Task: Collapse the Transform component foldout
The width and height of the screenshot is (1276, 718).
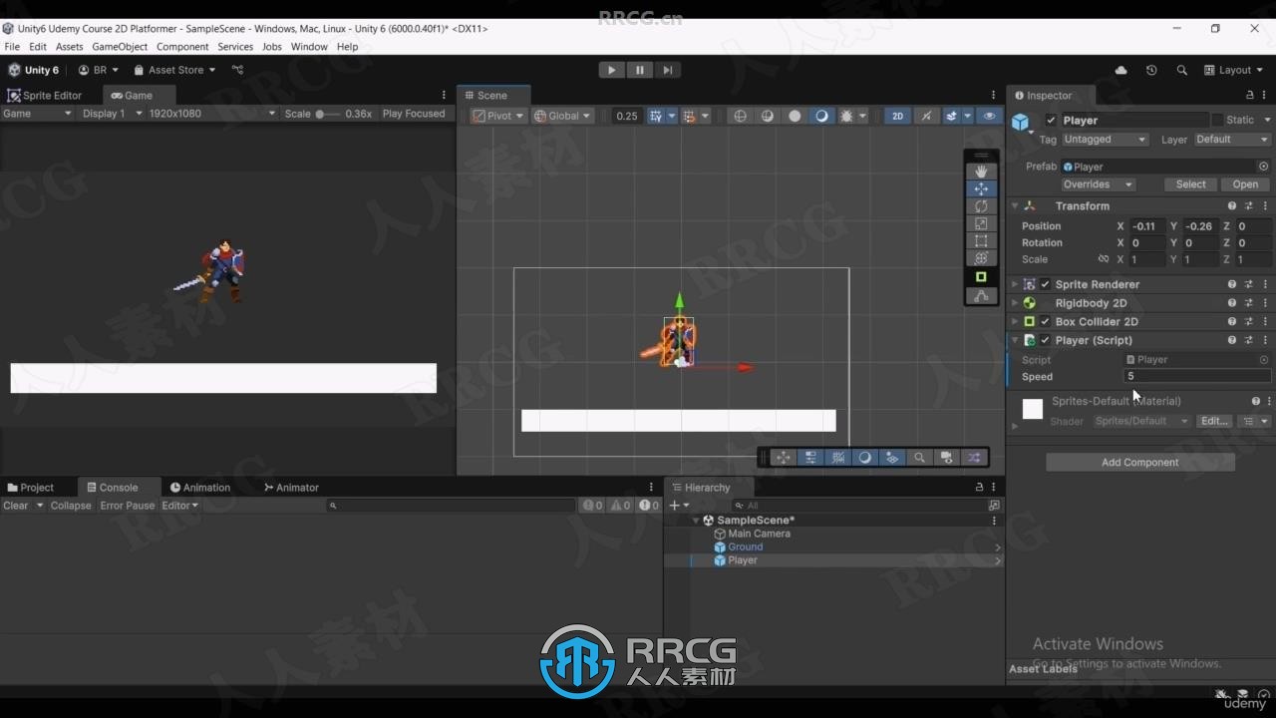Action: tap(1016, 206)
